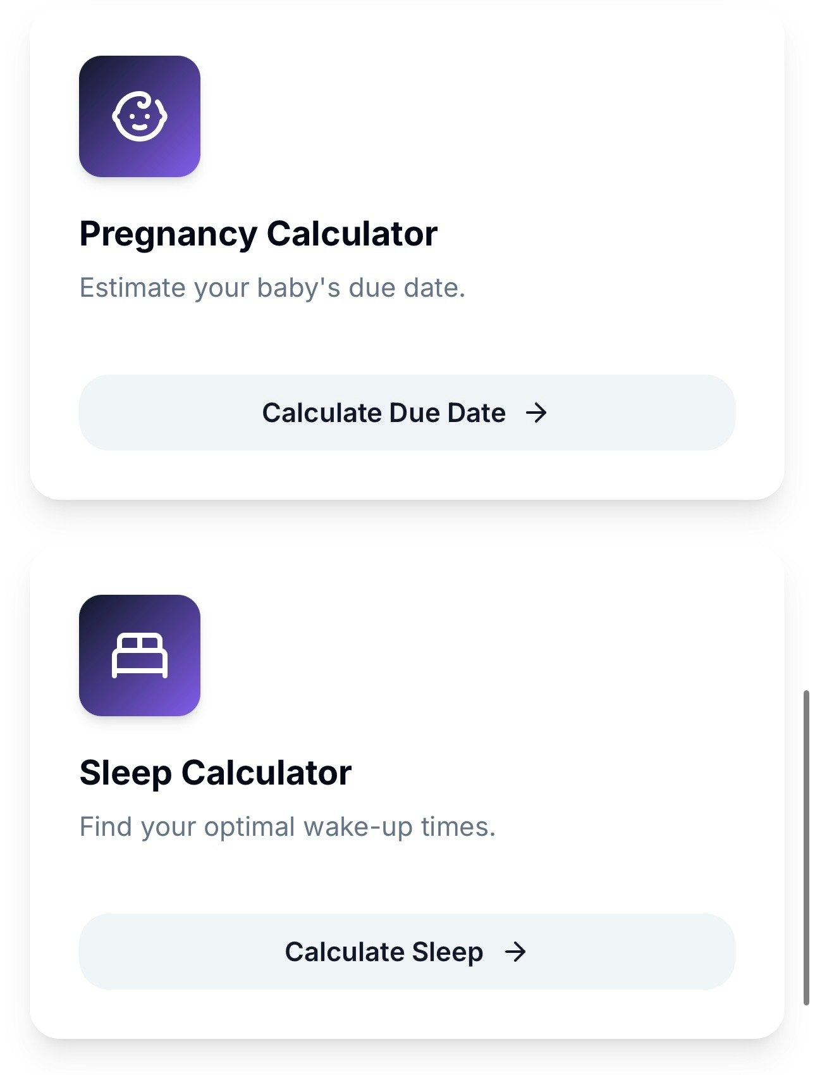Click the vertical scrollbar thumb
Viewport: 815px width, 1075px height.
806,848
